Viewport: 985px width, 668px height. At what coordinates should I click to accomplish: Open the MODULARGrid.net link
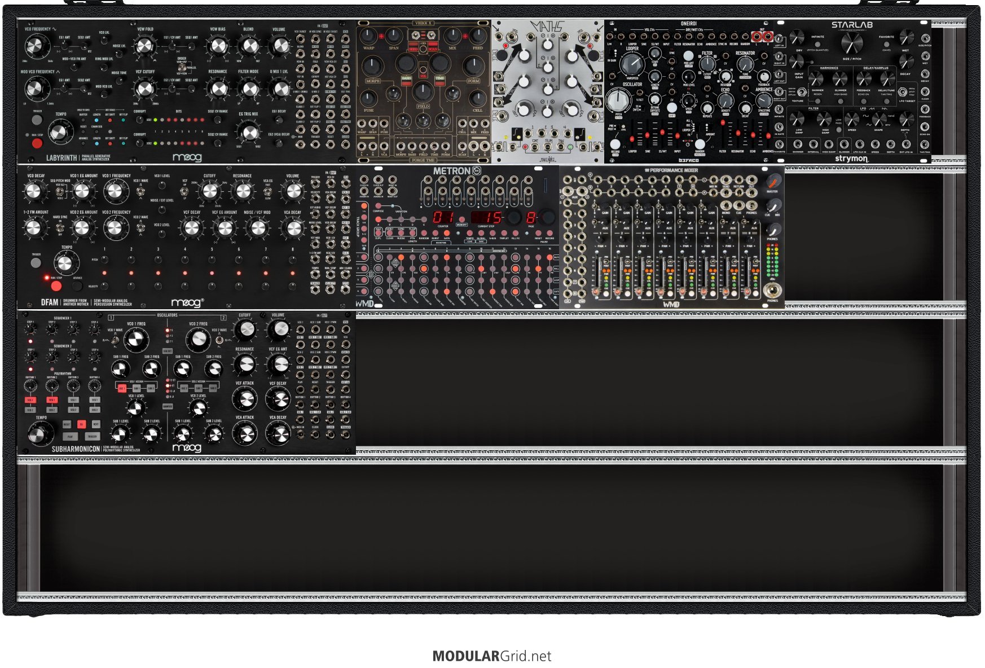point(492,656)
